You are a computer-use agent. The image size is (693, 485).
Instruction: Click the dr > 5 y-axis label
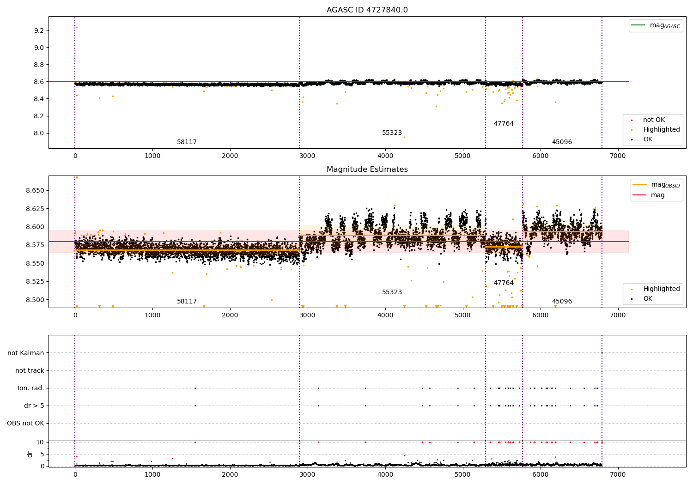click(34, 406)
